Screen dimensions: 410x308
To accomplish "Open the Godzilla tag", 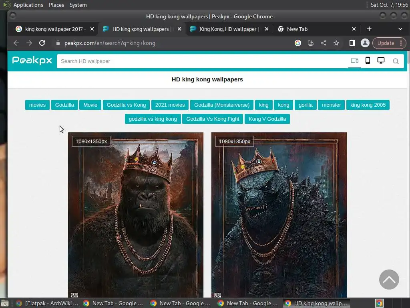I will click(64, 105).
